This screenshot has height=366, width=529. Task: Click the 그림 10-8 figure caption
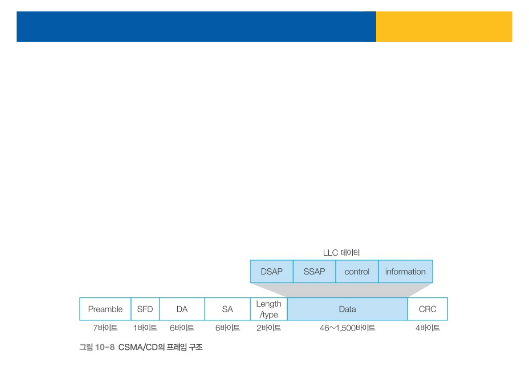[141, 347]
